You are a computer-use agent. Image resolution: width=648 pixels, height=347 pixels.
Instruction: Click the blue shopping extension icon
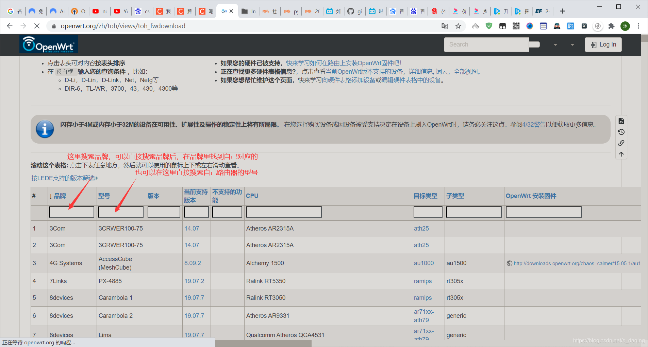click(x=570, y=26)
